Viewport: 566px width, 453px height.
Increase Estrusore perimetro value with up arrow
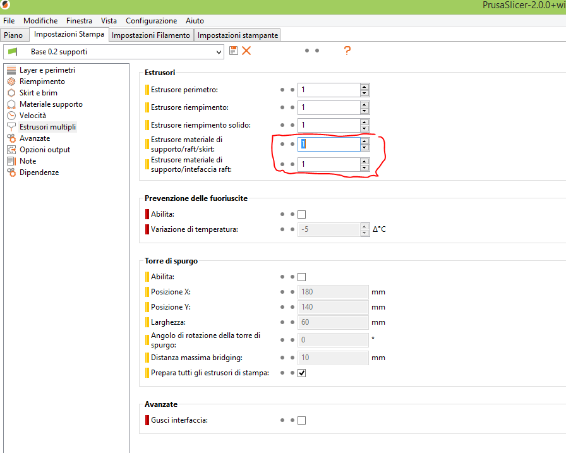click(x=364, y=87)
